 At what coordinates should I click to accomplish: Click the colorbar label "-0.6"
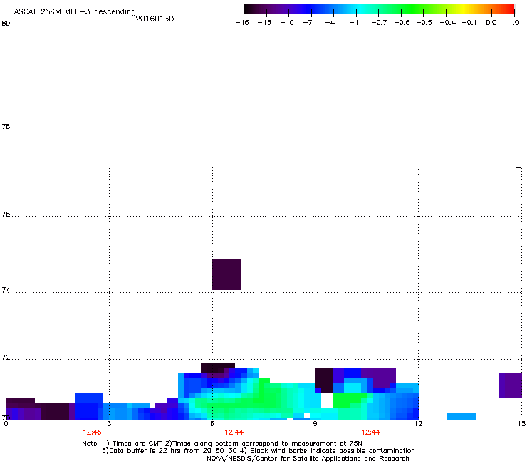(x=402, y=23)
